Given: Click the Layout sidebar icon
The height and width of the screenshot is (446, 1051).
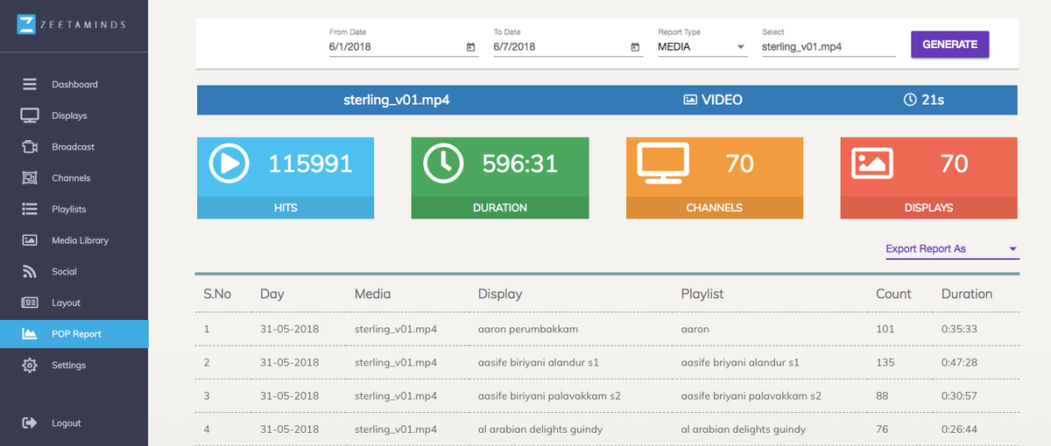Looking at the screenshot, I should [x=30, y=303].
